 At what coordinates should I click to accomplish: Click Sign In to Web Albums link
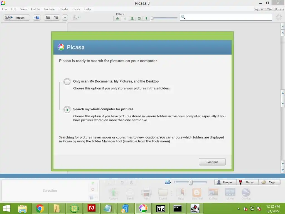tap(269, 9)
